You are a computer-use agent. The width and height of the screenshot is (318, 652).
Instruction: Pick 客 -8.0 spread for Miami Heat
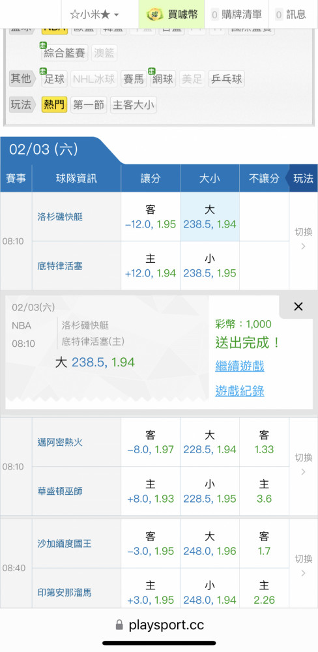(151, 442)
